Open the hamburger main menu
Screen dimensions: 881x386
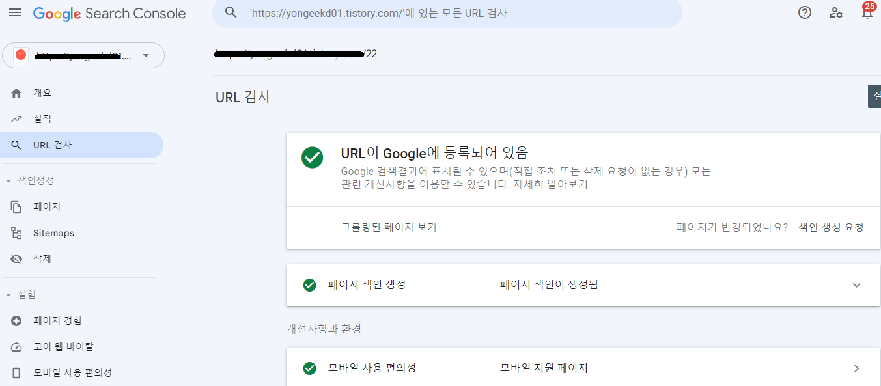(14, 13)
